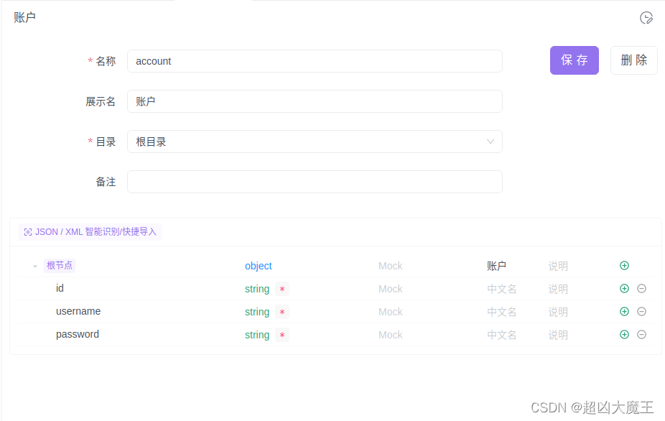The width and height of the screenshot is (665, 421).
Task: Toggle required asterisk for password field
Action: tap(282, 335)
